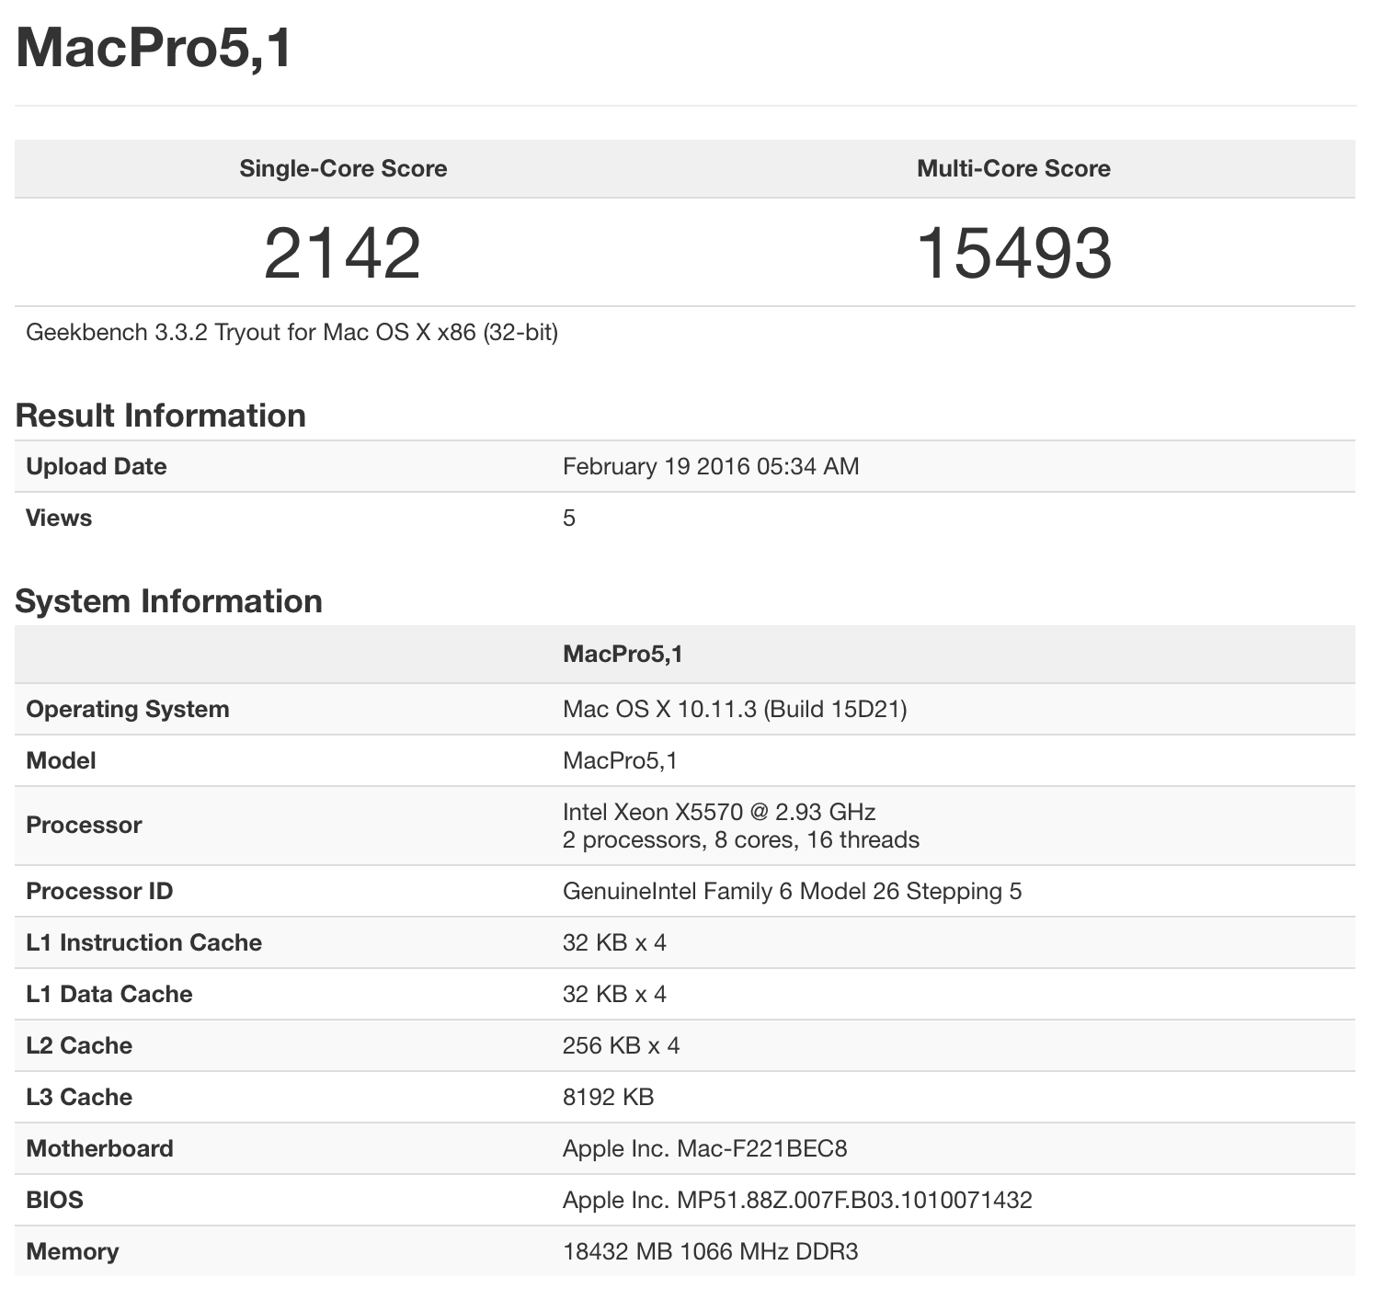Select the L1 Instruction Cache 32 KB x 4 value
Viewport: 1383px width, 1300px height.
[x=614, y=942]
